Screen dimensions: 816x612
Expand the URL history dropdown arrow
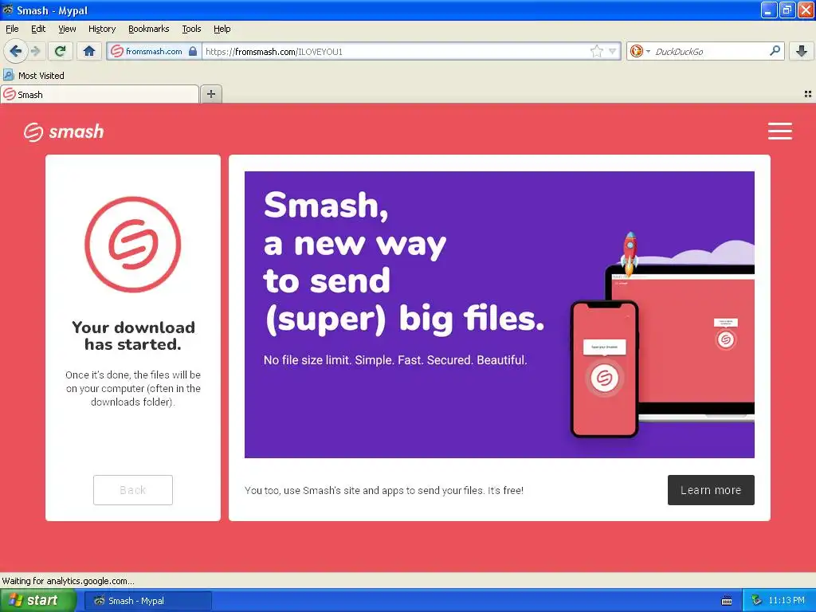tap(613, 51)
